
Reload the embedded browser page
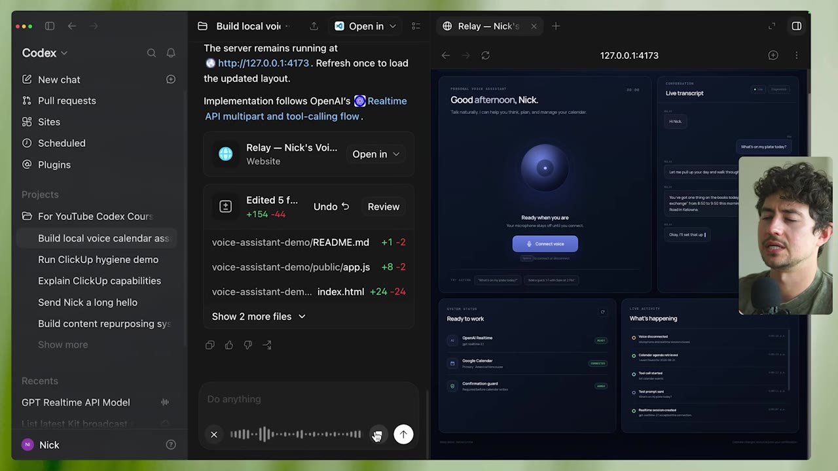click(486, 56)
